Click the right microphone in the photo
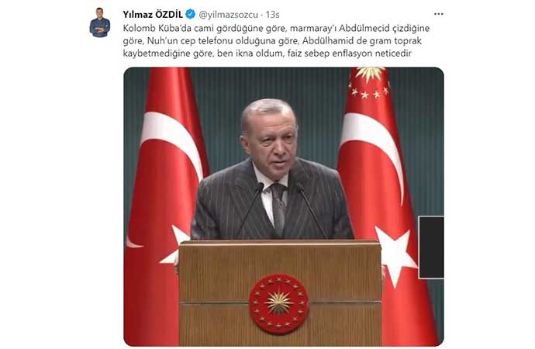The width and height of the screenshot is (535, 349). [x=311, y=209]
